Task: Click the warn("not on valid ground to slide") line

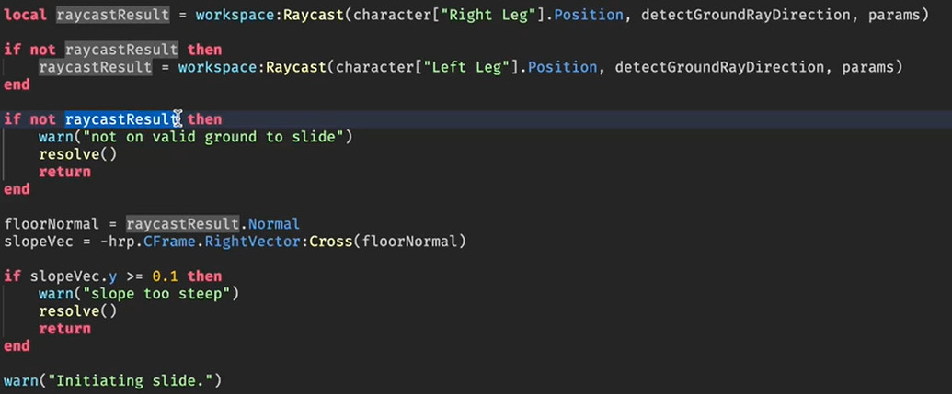Action: pos(196,137)
